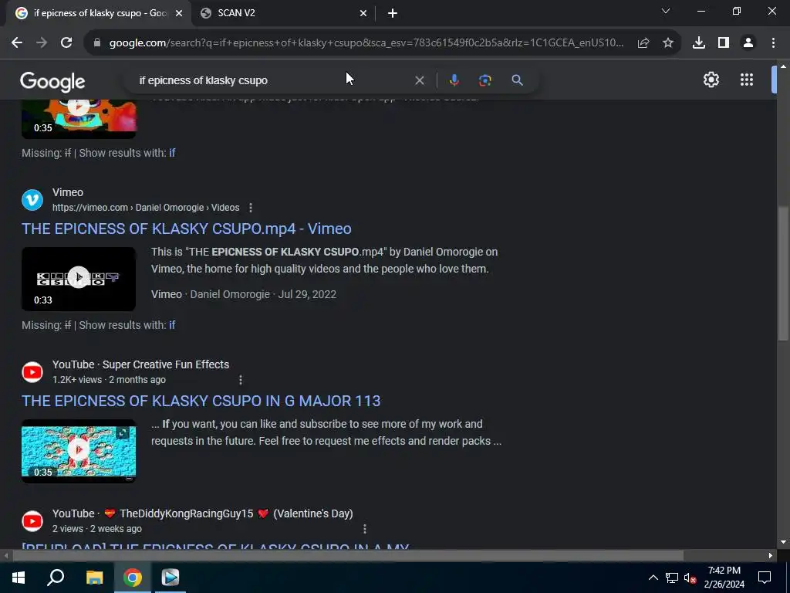Click the Vimeo site favicon
790x593 pixels.
(x=32, y=200)
